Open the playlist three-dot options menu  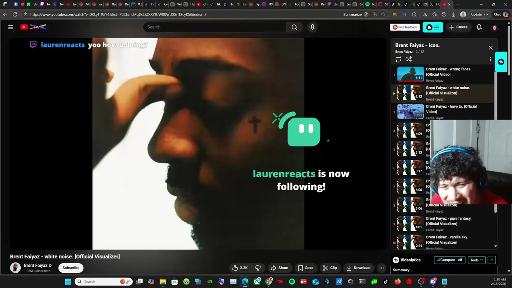pyautogui.click(x=490, y=59)
